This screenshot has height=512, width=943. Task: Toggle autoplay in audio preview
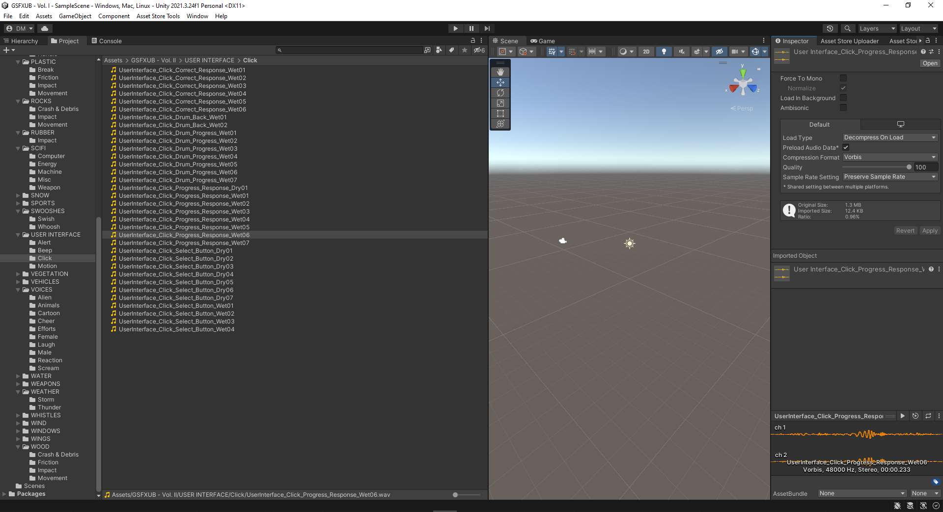(915, 416)
